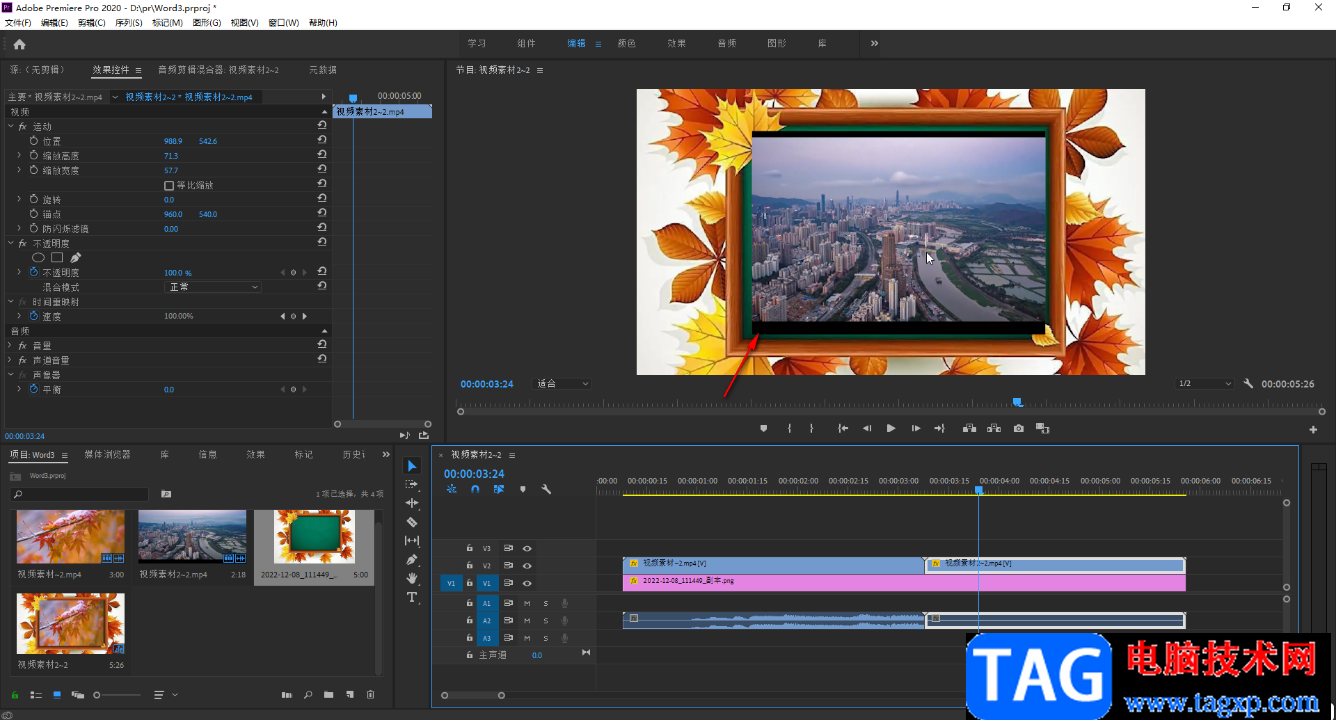
Task: Toggle V2 track output eye
Action: point(527,566)
